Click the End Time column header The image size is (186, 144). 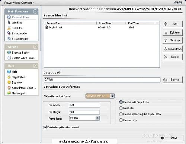[x=134, y=23]
